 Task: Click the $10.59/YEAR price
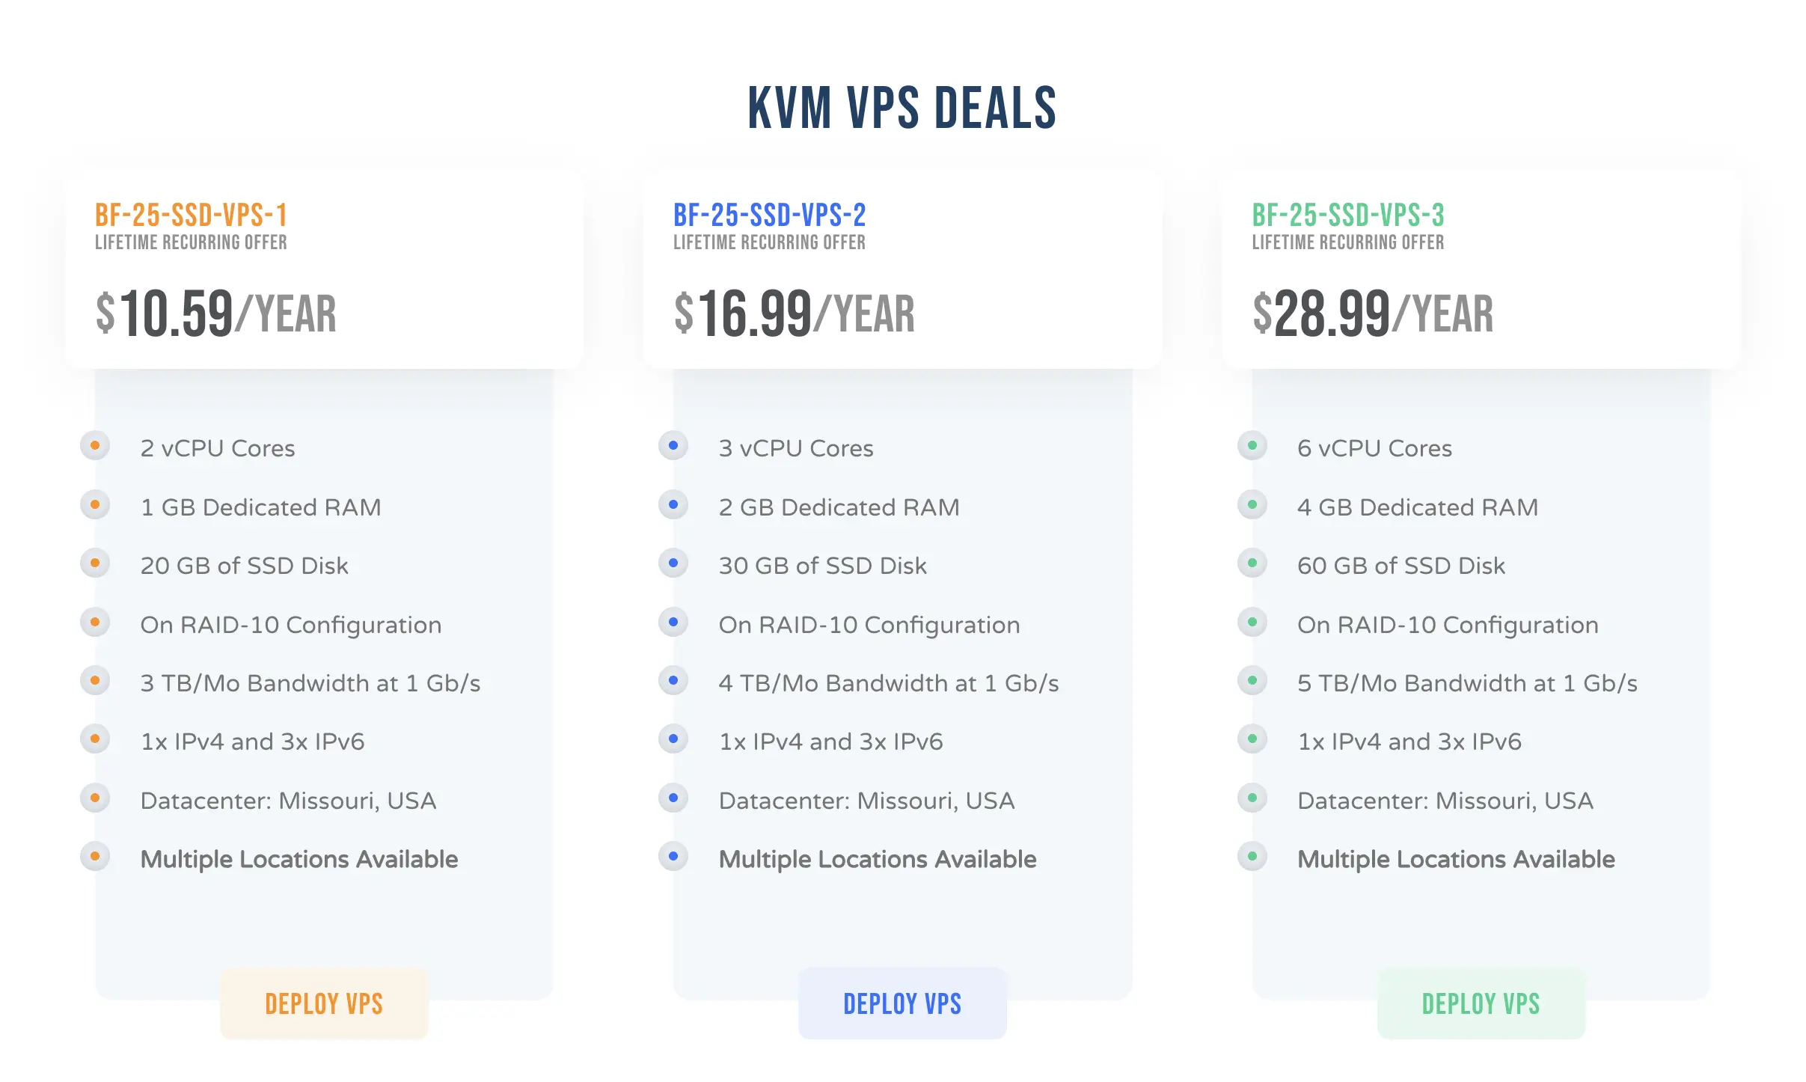[216, 314]
